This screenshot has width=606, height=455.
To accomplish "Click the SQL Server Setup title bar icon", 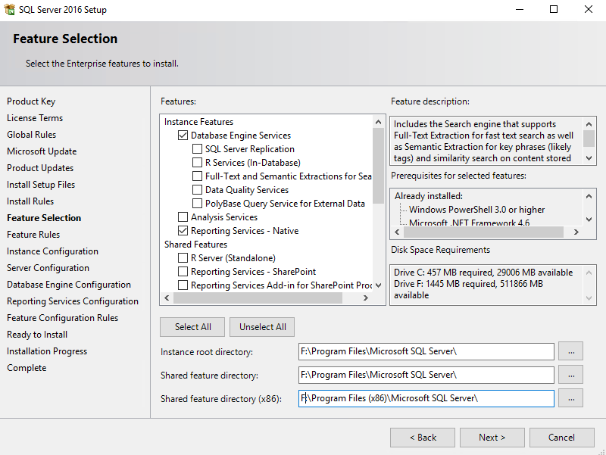I will tap(9, 10).
